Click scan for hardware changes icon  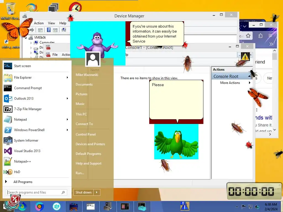coord(64,30)
